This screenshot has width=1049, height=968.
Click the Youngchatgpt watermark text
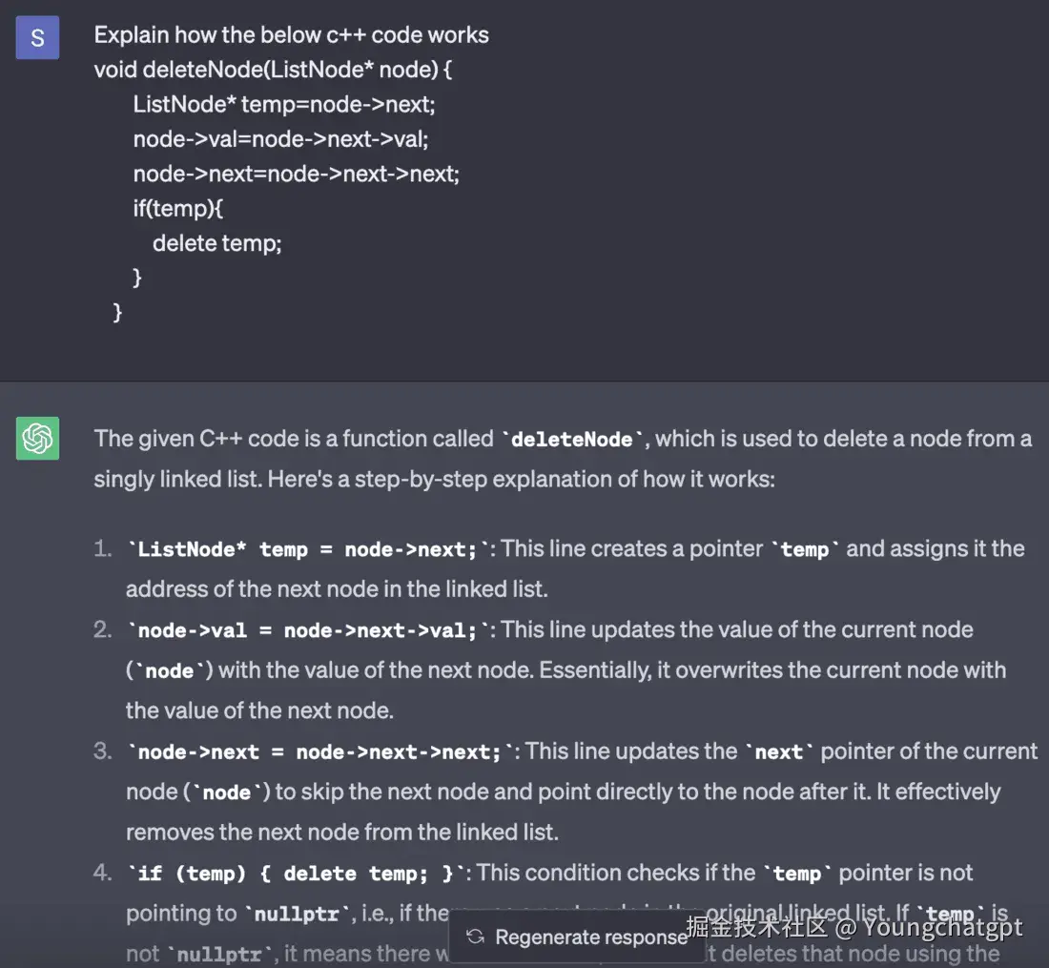(942, 926)
